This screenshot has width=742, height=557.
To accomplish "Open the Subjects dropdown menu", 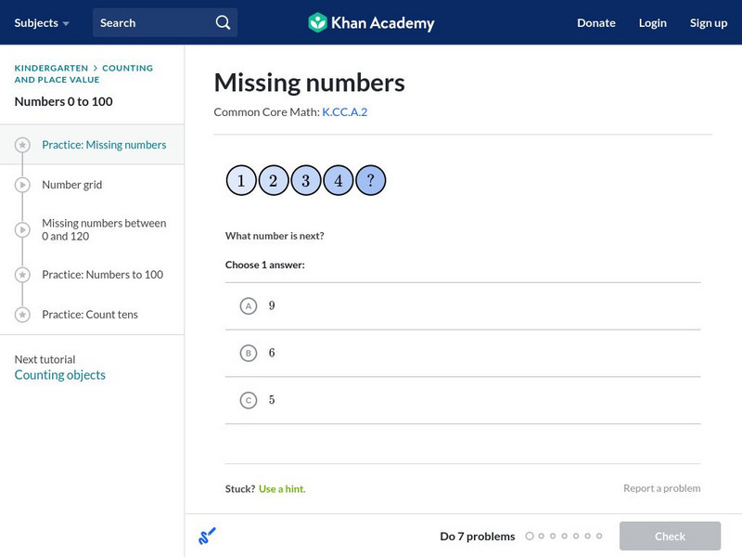I will [42, 22].
